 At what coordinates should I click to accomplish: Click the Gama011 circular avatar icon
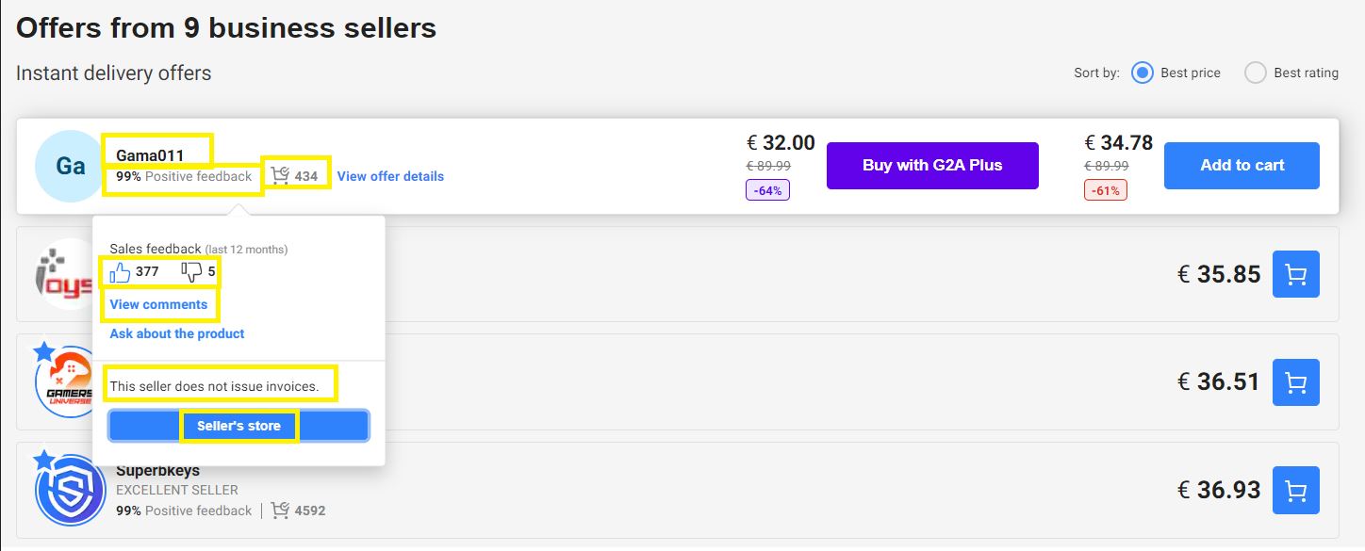click(70, 166)
